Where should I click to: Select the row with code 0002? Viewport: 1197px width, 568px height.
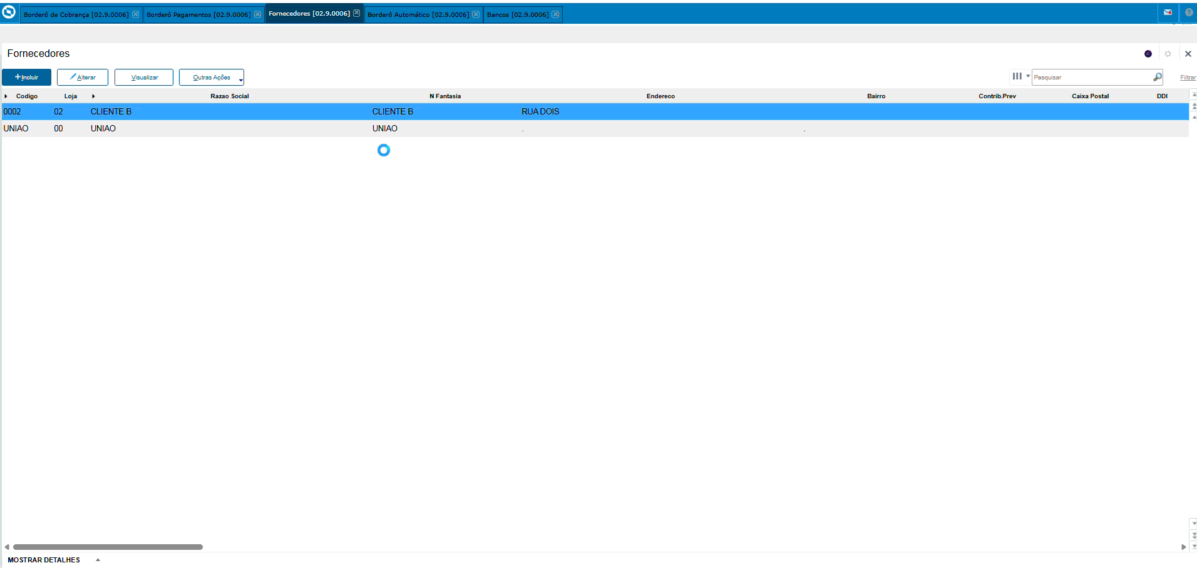[x=595, y=111]
